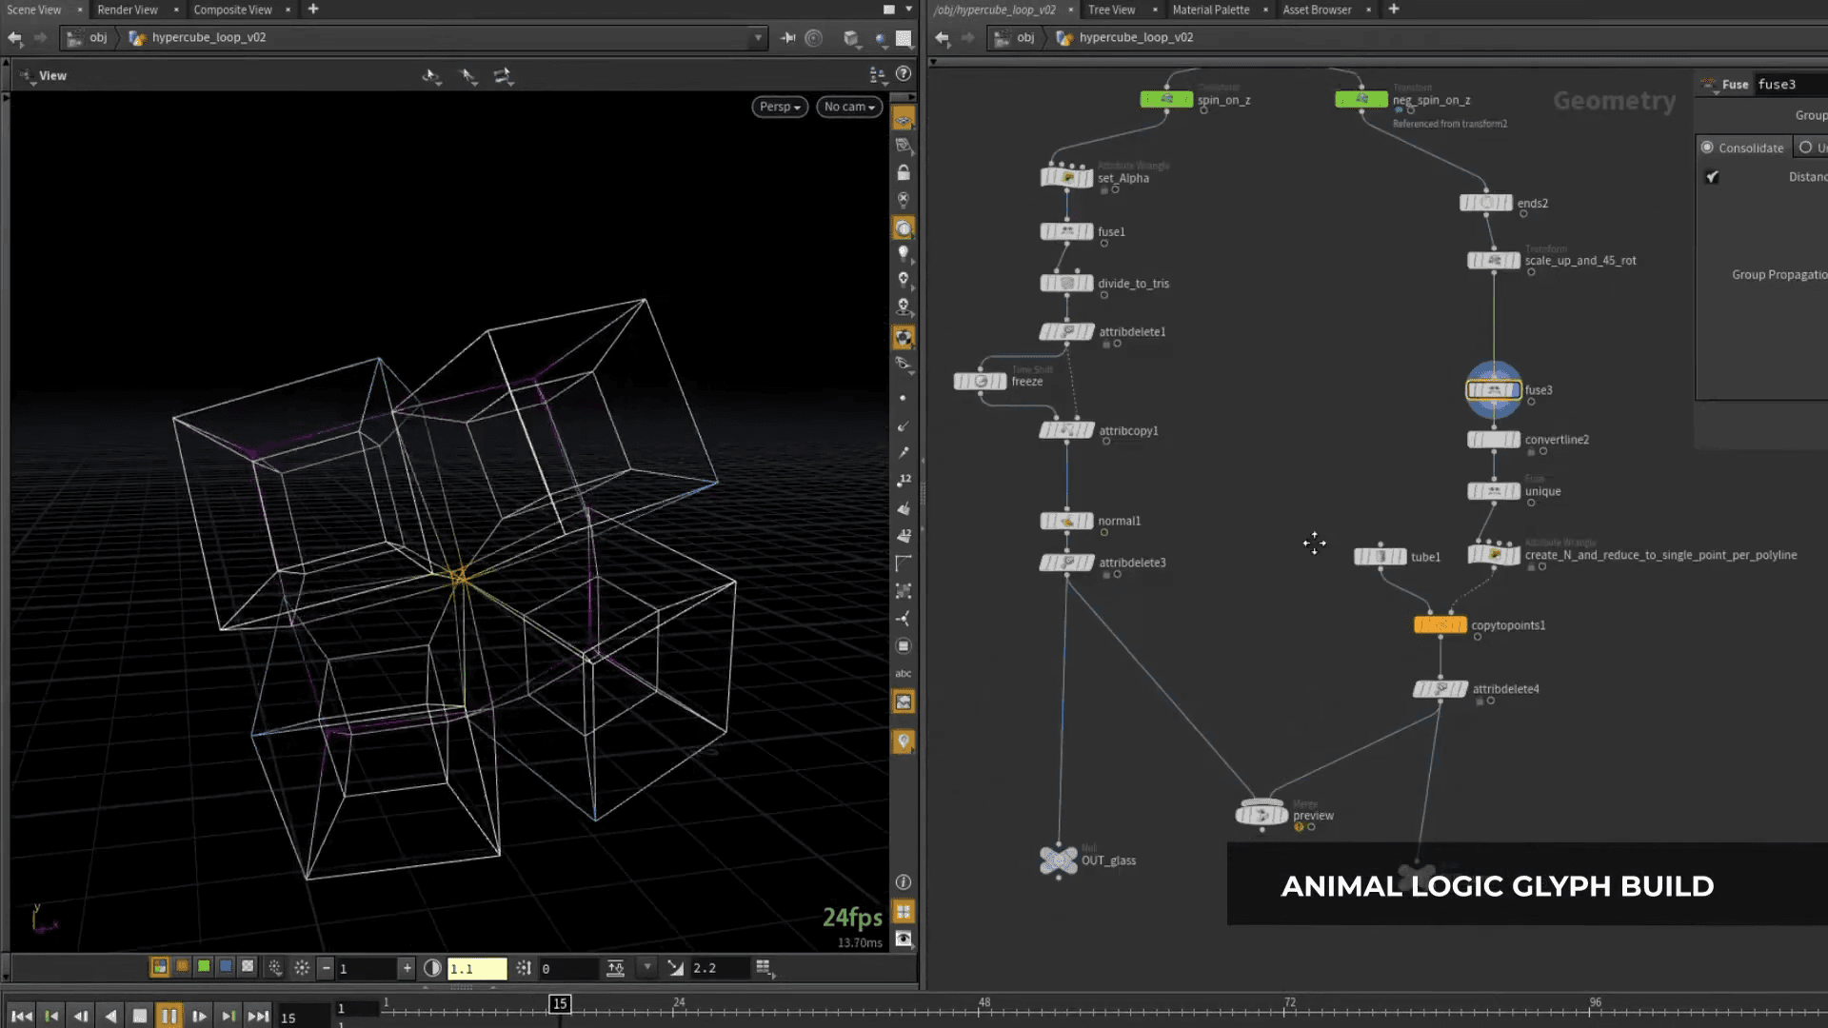Open the No cam camera dropdown
Screen dimensions: 1828x1028
point(849,107)
